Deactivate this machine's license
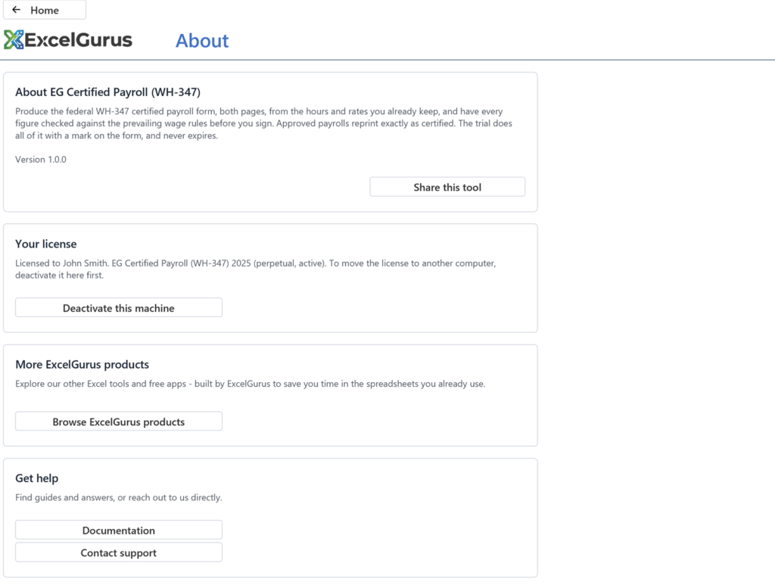 (x=119, y=308)
